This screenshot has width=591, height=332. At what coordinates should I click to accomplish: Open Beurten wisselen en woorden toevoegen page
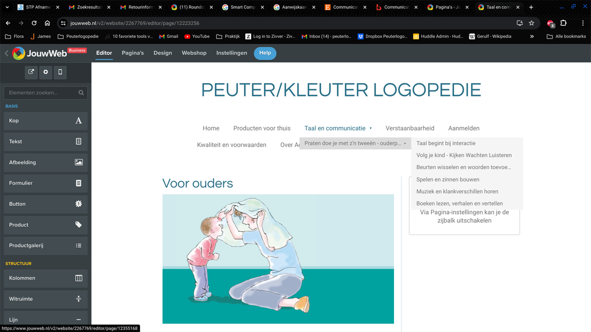pyautogui.click(x=467, y=167)
